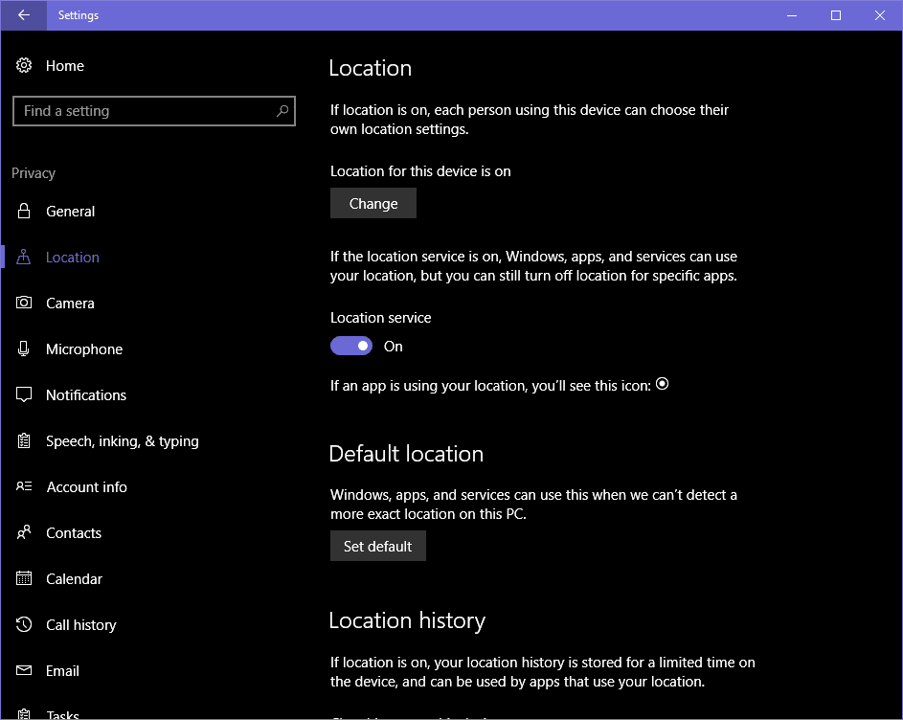903x720 pixels.
Task: Select the Speech, inking, & typing icon
Action: pyautogui.click(x=23, y=440)
